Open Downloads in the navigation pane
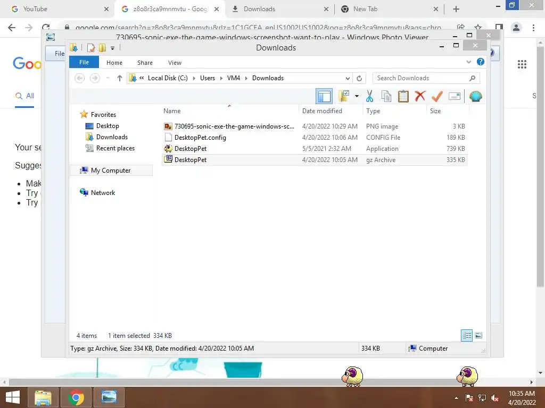 coord(112,137)
